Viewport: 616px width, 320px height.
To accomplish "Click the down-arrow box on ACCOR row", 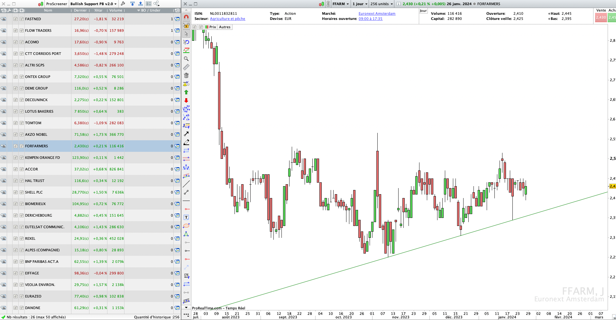I will pos(15,169).
